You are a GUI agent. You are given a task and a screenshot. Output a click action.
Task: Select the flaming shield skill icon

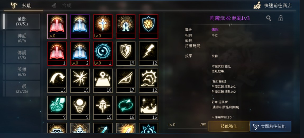(149, 27)
